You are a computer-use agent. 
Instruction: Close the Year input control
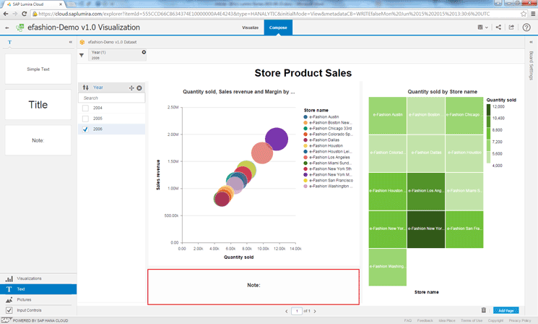point(139,88)
